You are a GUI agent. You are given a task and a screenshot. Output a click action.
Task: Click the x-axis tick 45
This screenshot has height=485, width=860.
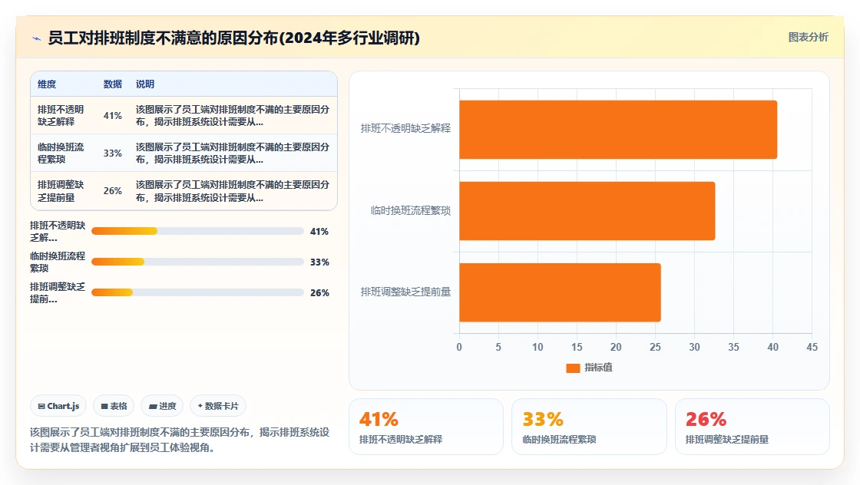[x=812, y=347]
